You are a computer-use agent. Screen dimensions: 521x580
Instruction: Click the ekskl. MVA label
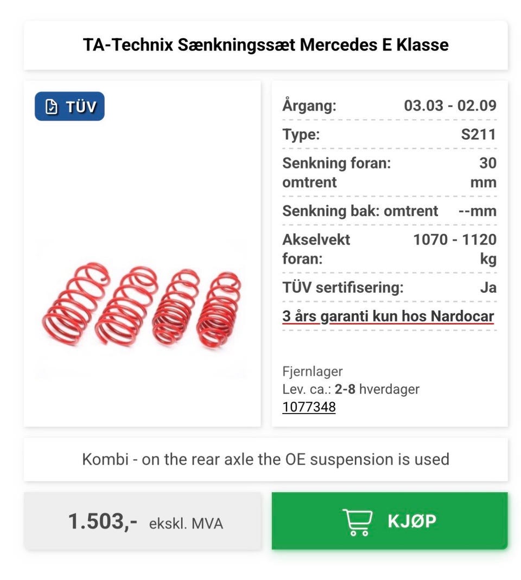[x=186, y=524]
